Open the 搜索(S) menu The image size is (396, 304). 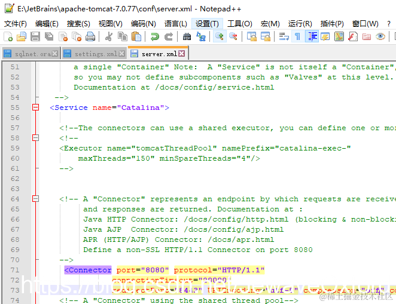click(x=78, y=24)
